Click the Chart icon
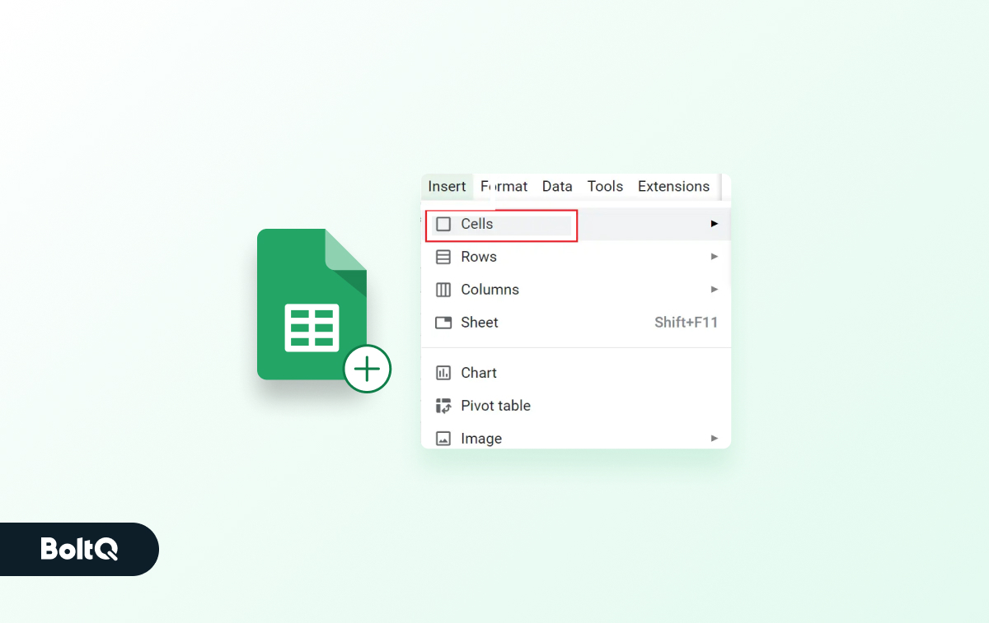 (x=443, y=373)
